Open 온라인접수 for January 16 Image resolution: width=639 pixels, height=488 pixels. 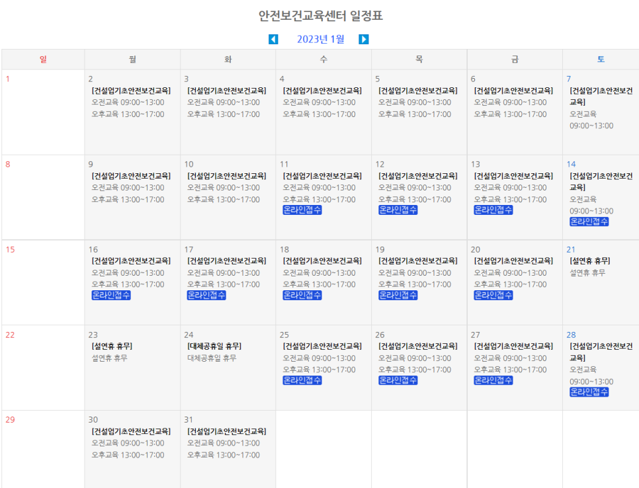[x=111, y=296]
